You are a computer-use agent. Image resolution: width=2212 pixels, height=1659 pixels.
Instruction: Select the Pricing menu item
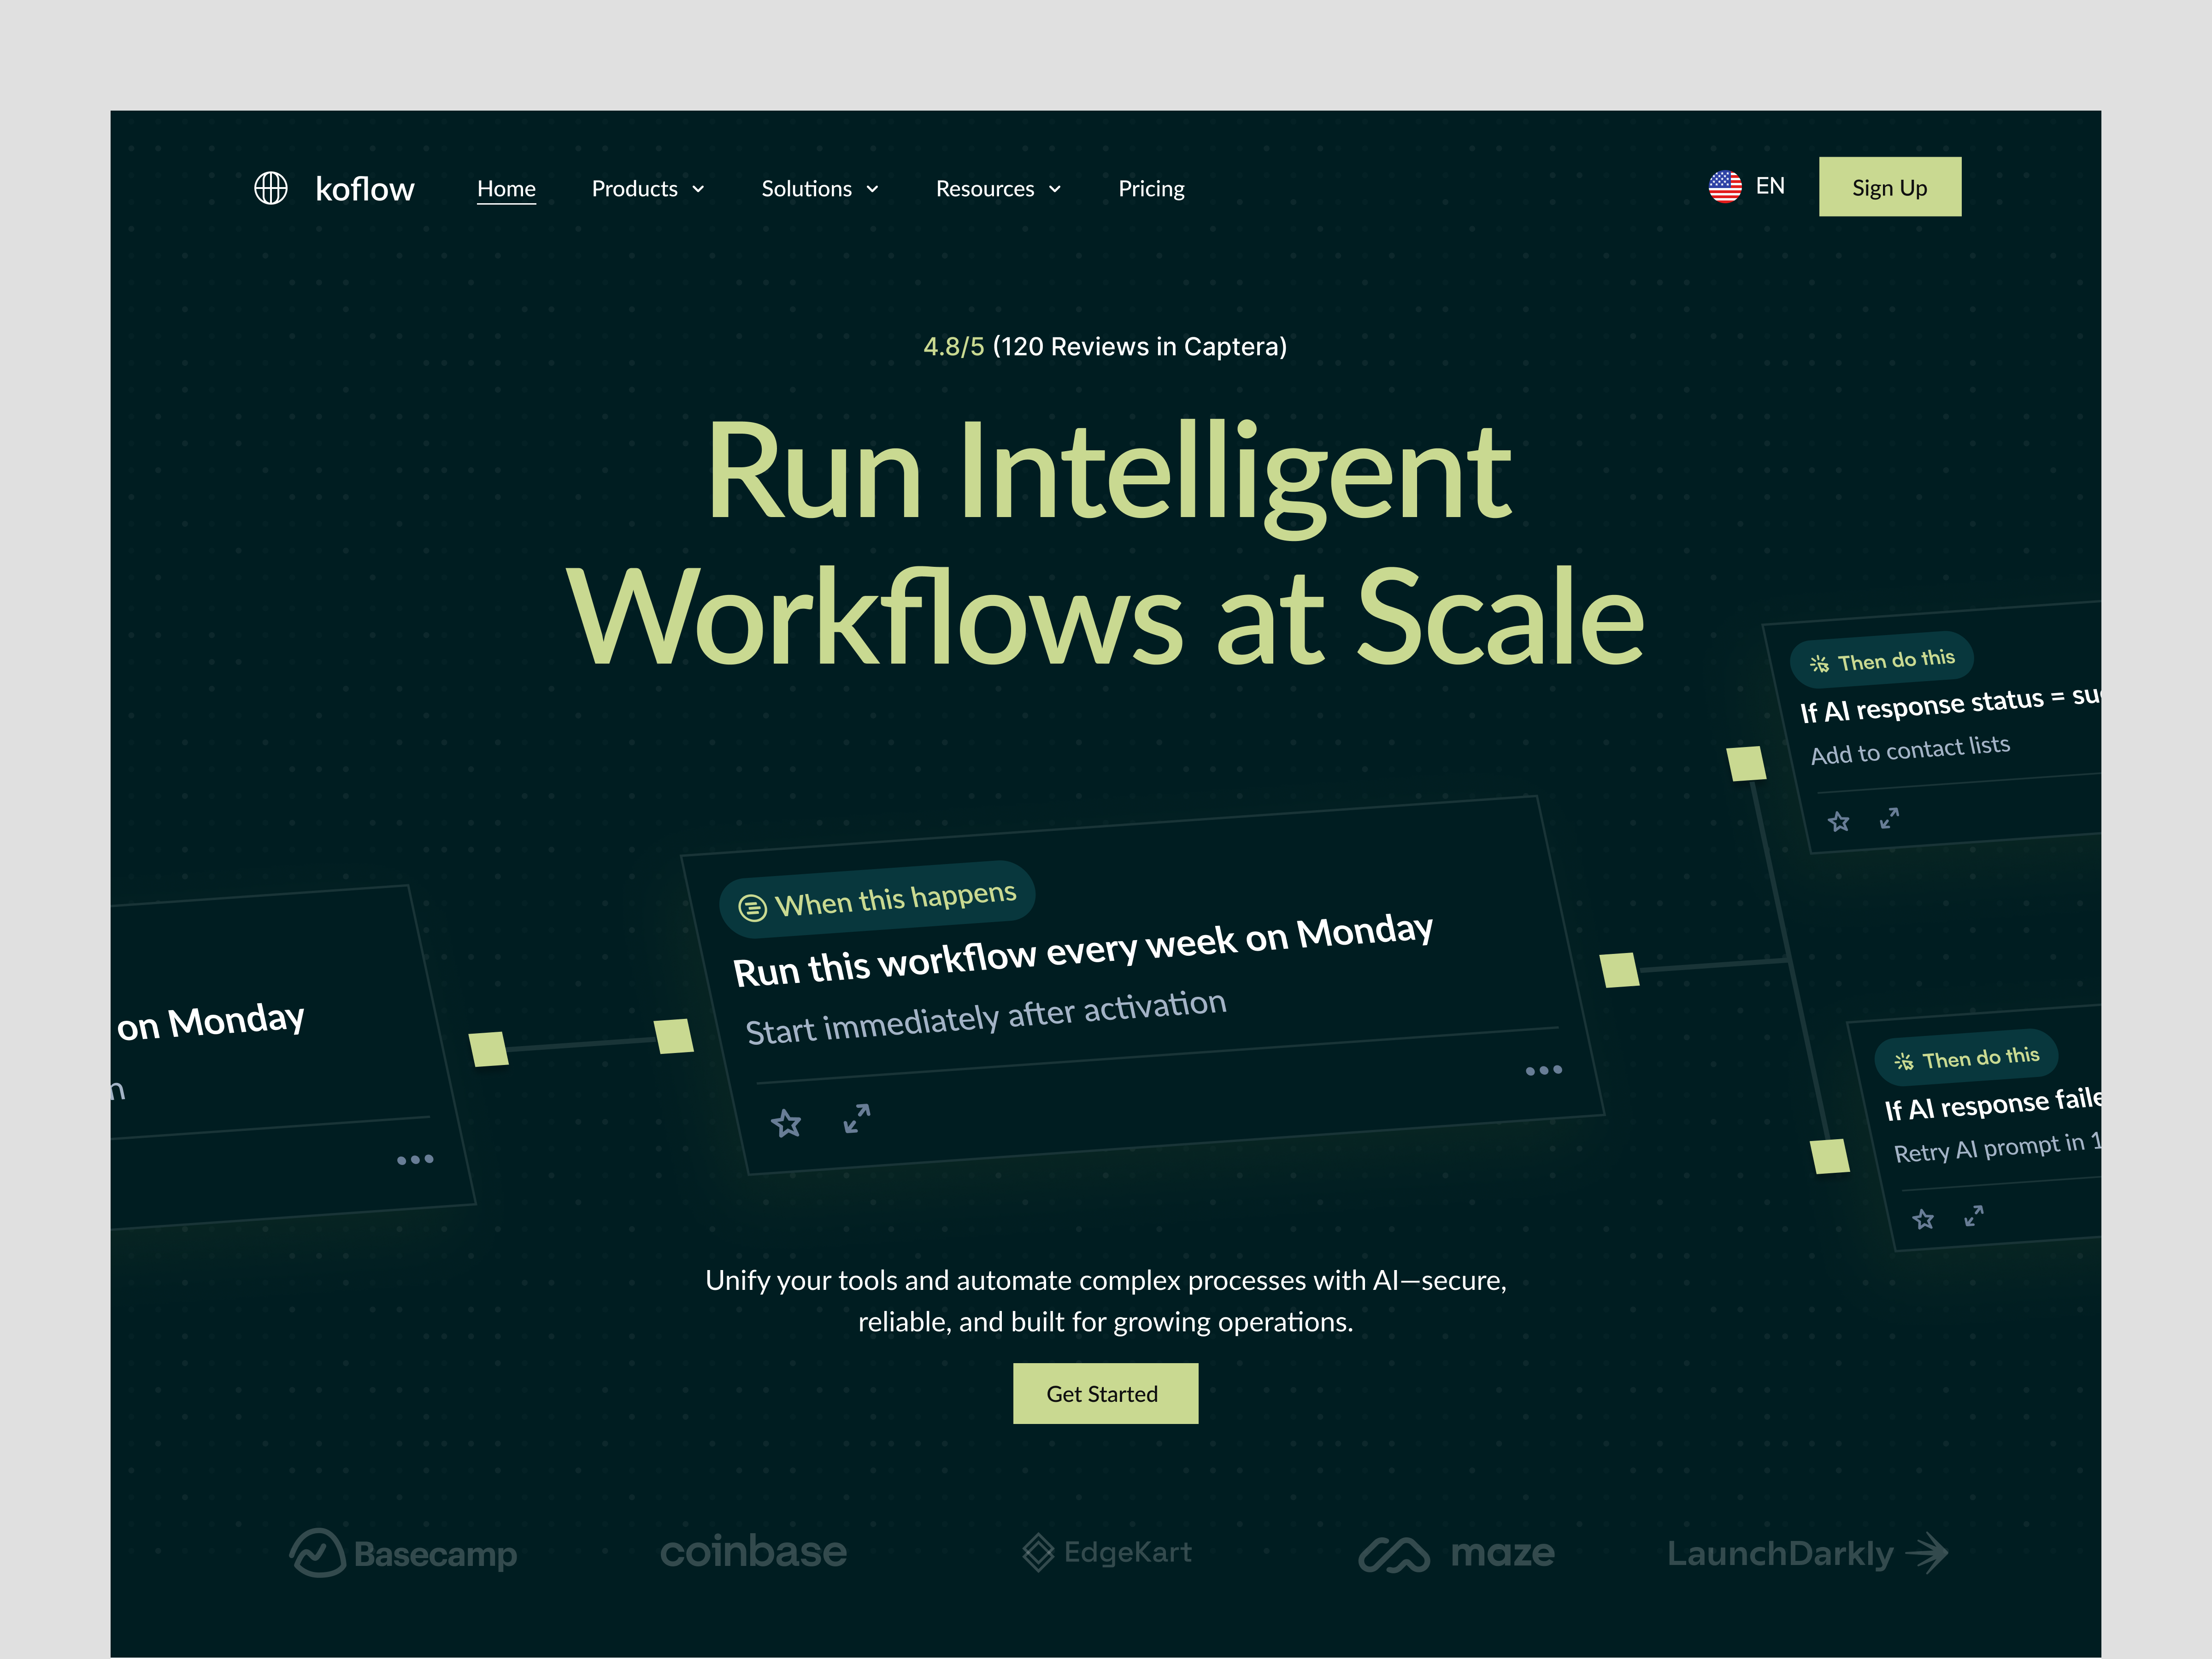[x=1151, y=188]
